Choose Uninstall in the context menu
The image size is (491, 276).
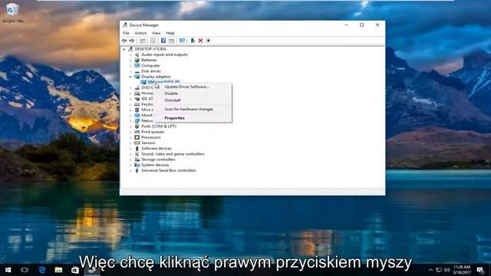193,100
